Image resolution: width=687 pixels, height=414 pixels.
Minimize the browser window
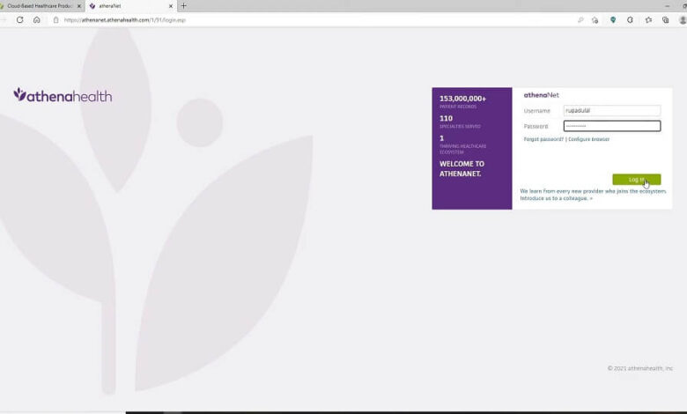click(x=668, y=6)
